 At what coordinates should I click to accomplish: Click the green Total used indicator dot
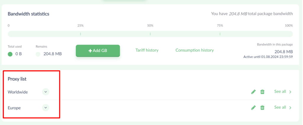point(10,54)
